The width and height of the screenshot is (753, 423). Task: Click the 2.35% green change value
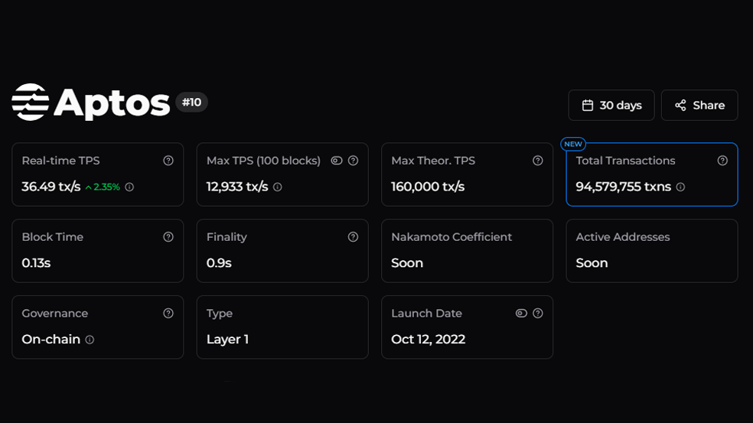(103, 187)
